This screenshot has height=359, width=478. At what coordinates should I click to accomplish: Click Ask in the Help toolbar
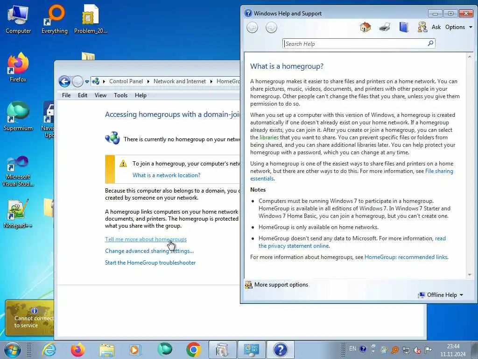click(x=436, y=27)
